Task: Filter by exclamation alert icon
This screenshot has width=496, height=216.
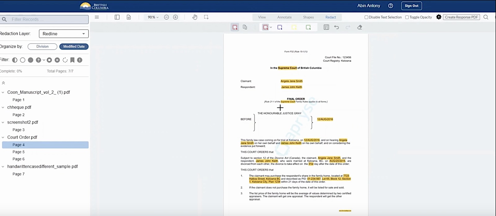Action: point(80,60)
